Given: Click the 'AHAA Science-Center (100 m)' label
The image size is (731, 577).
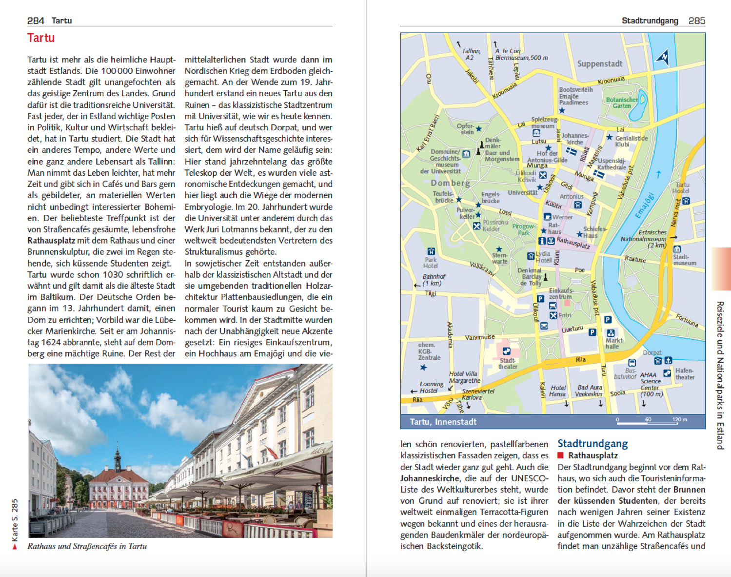Looking at the screenshot, I should click(651, 385).
